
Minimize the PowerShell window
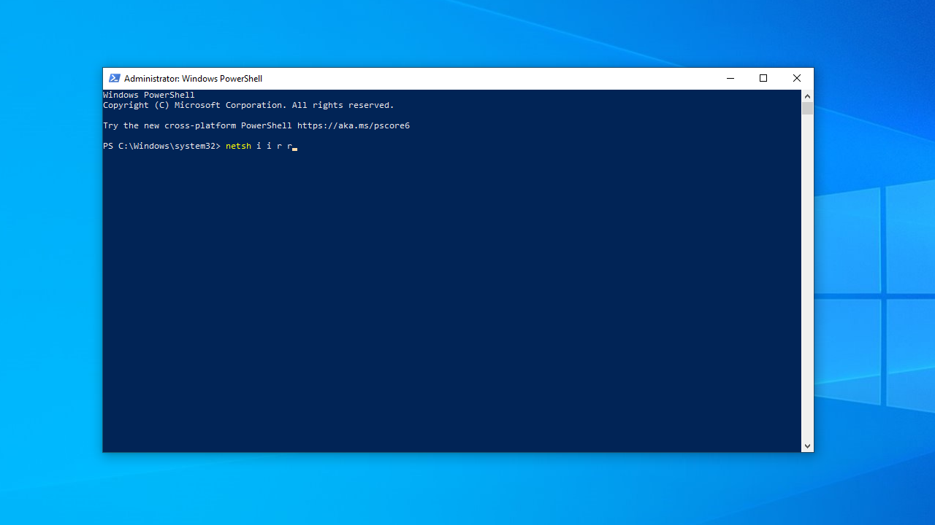pos(730,79)
